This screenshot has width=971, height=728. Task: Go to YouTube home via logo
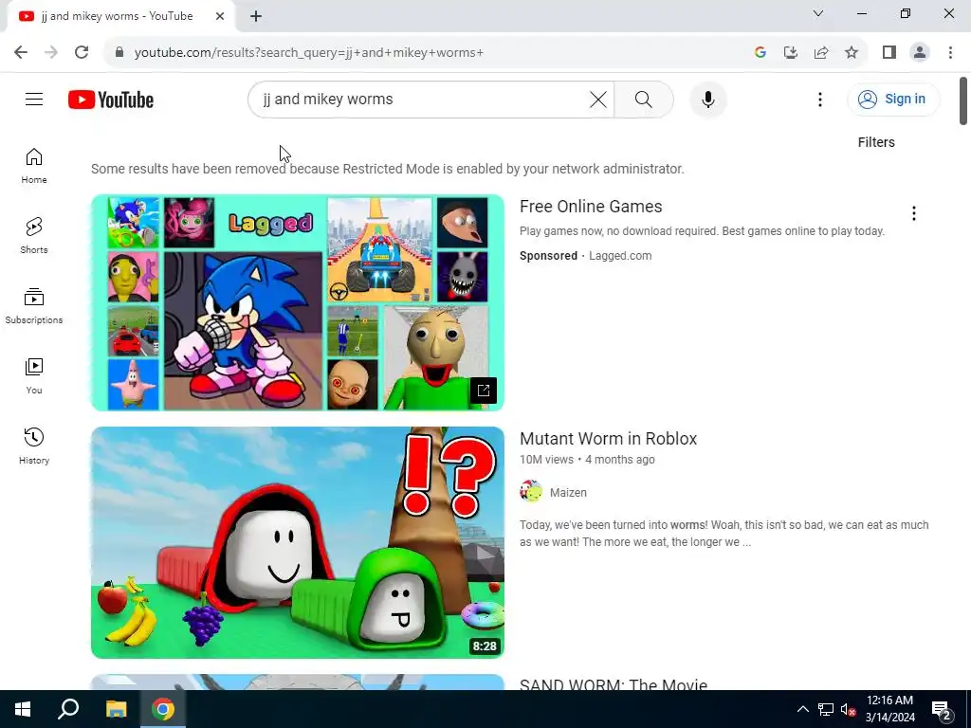111,100
